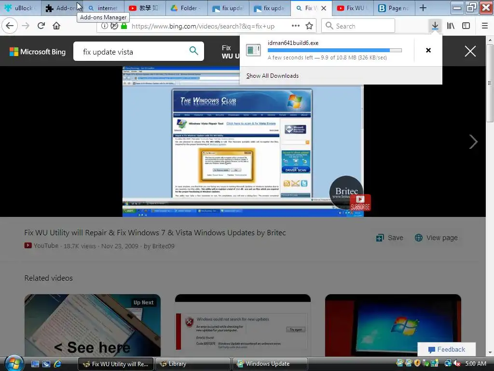Open the Windows Start orb
This screenshot has width=494, height=371.
pos(14,363)
